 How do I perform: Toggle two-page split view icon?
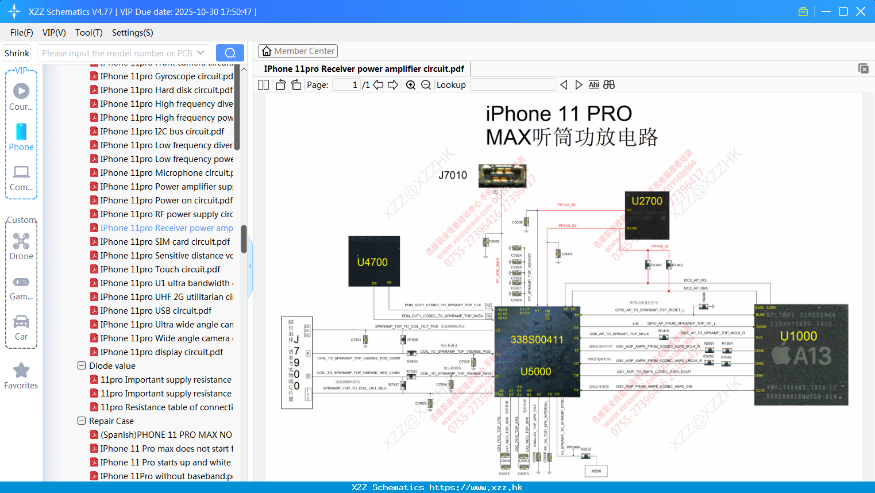(x=263, y=85)
